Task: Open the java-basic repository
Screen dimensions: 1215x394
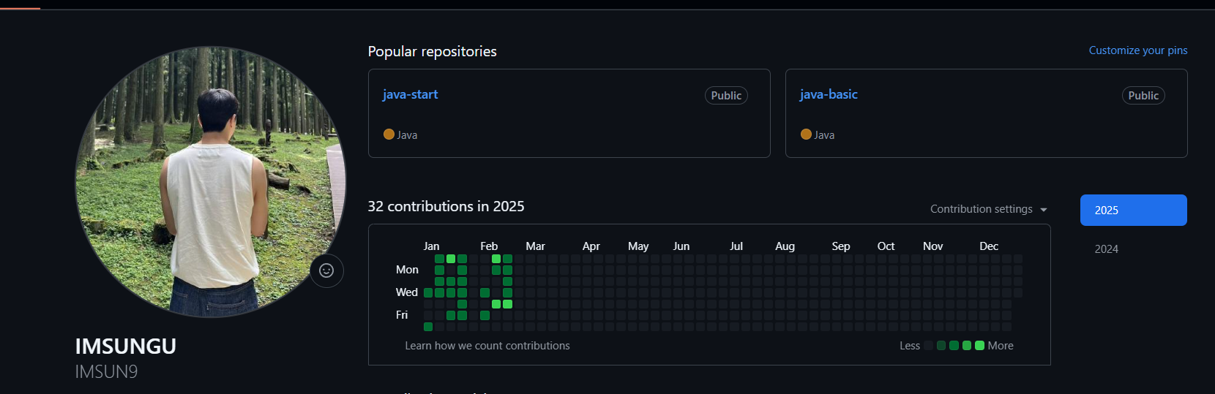Action: pos(828,94)
